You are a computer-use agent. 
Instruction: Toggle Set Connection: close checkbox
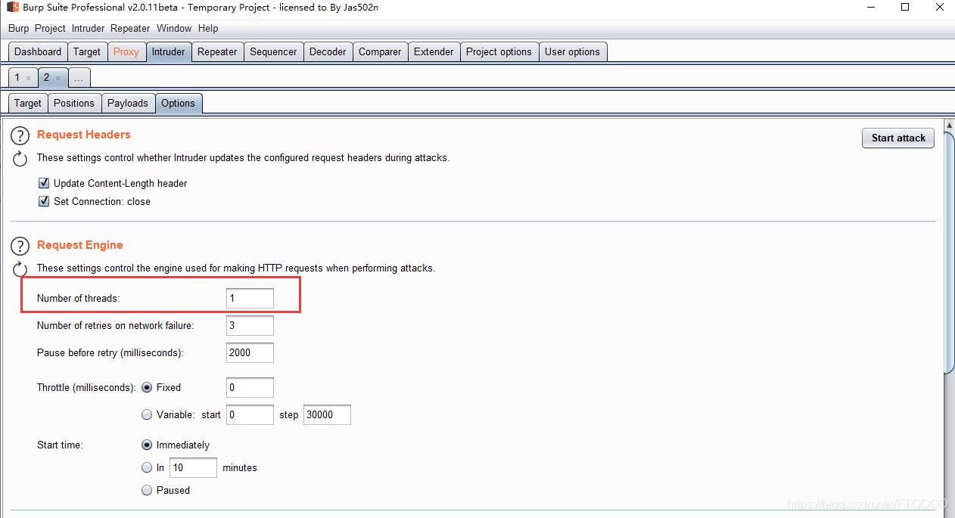[x=44, y=201]
